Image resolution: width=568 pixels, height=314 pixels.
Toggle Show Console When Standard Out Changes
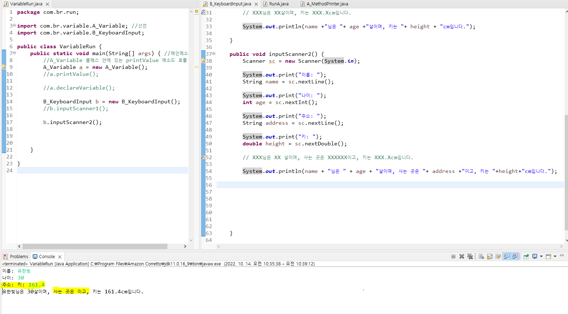(x=507, y=256)
